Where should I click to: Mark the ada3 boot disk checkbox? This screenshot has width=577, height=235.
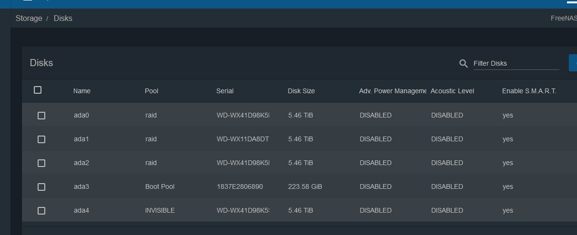click(41, 187)
